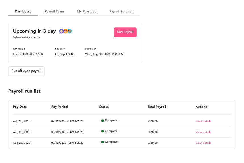Click the purple employee avatar

click(61, 31)
